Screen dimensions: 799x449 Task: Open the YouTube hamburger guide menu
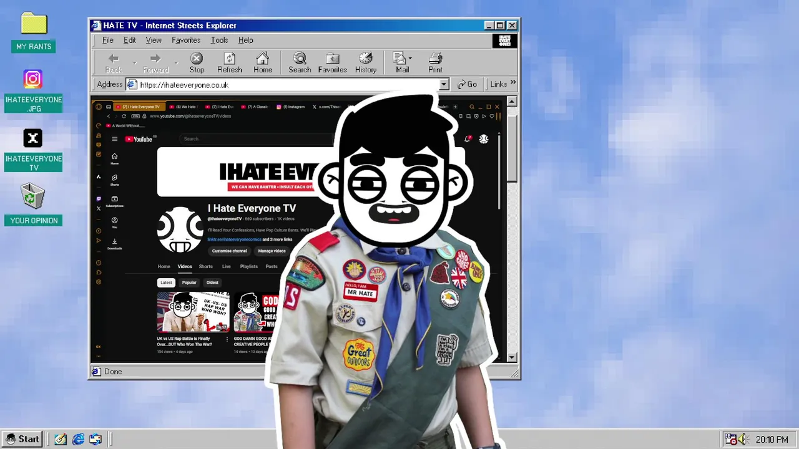pos(114,139)
